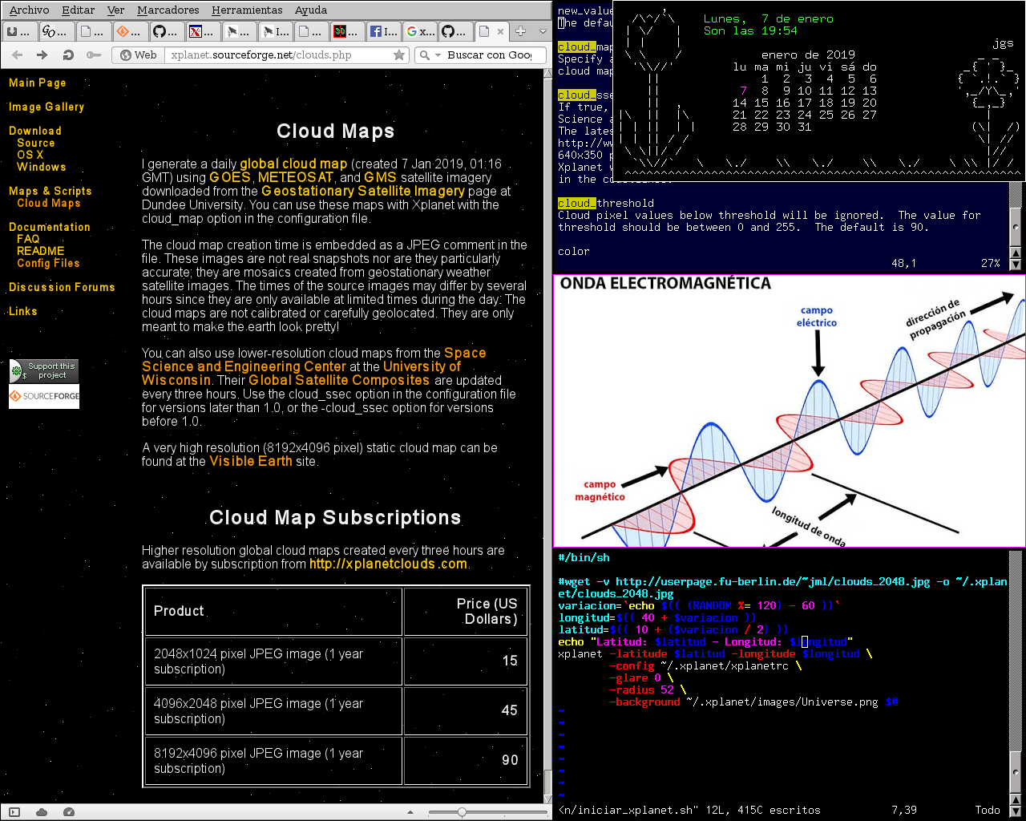Switch to the Google search tab

click(420, 31)
